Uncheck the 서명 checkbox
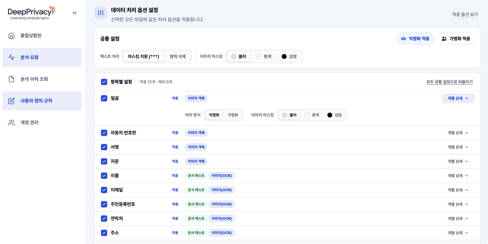Viewport: 488px width, 244px height. [104, 147]
